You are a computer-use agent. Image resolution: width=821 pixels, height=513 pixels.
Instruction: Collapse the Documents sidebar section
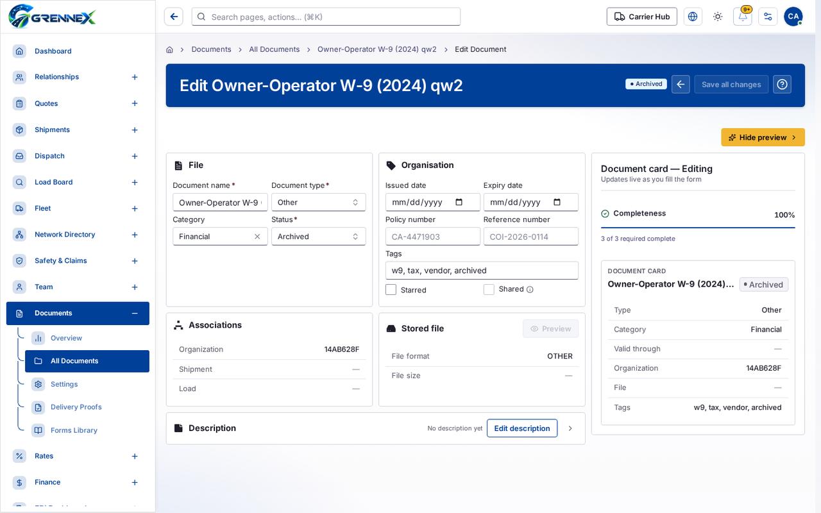pos(135,314)
